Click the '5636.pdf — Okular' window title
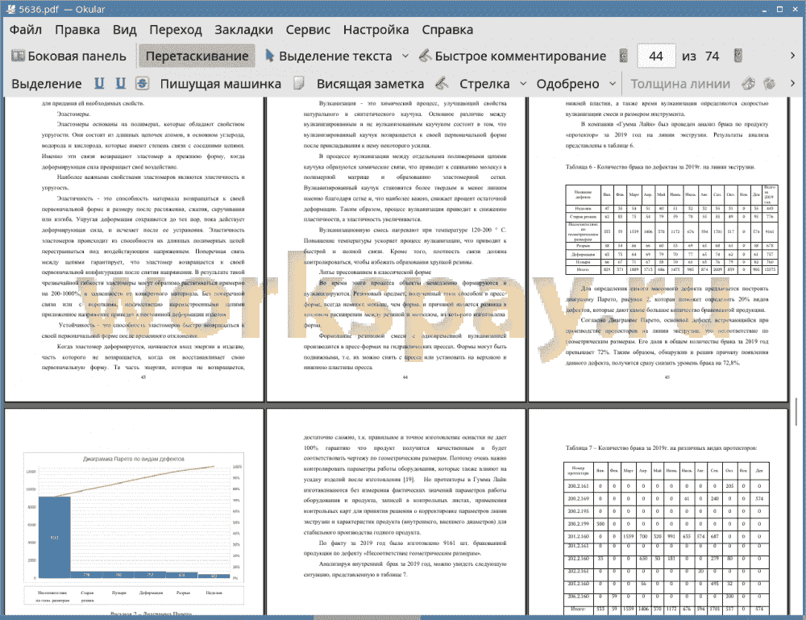806x620 pixels. click(62, 9)
